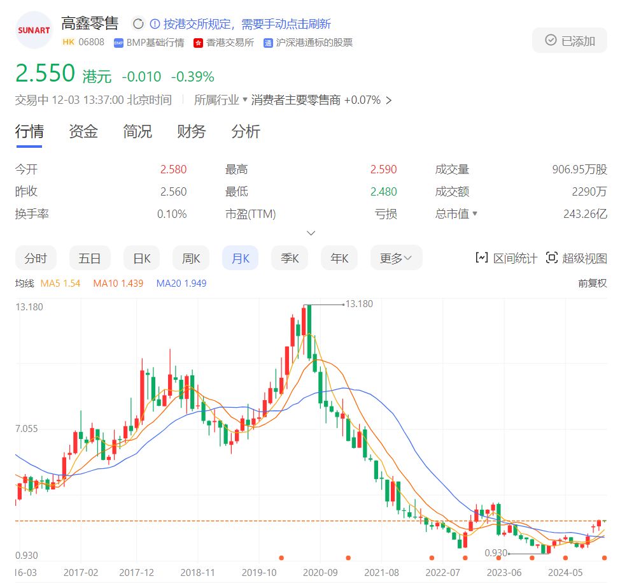Viewport: 620px width, 583px height.
Task: Click the MA5 1.54 indicator label
Action: coord(60,284)
